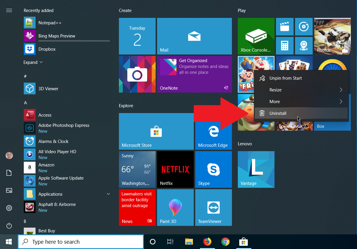The image size is (357, 249).
Task: Open File Explorer from the taskbar
Action: tap(189, 242)
